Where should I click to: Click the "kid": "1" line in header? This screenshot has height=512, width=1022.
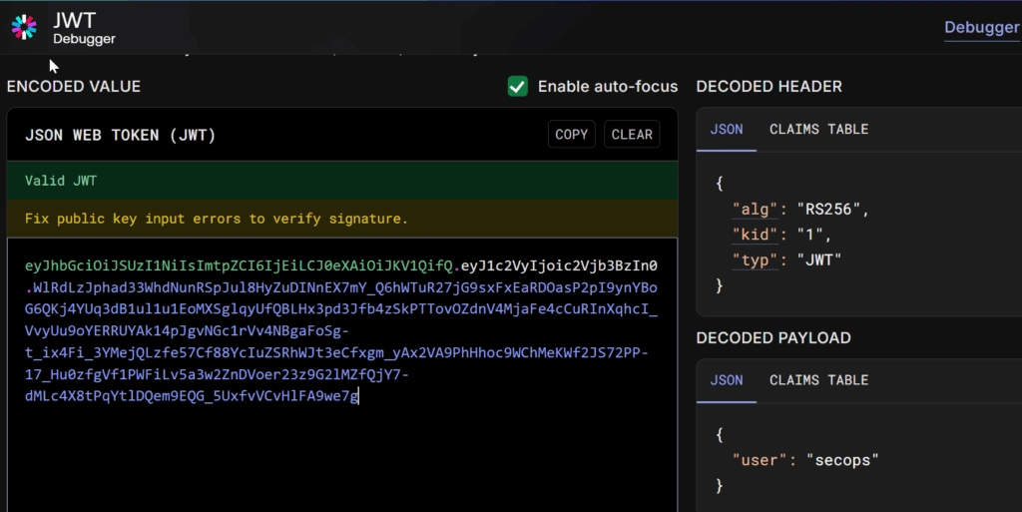[x=783, y=235]
